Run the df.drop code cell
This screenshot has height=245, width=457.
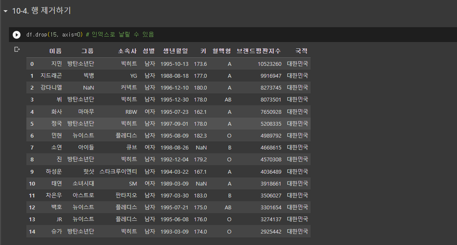point(17,35)
